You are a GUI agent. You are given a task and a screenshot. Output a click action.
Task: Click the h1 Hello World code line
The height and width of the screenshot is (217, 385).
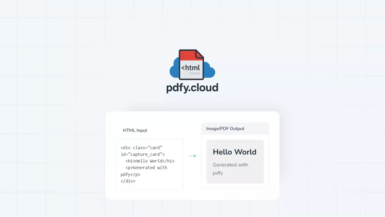click(x=150, y=161)
